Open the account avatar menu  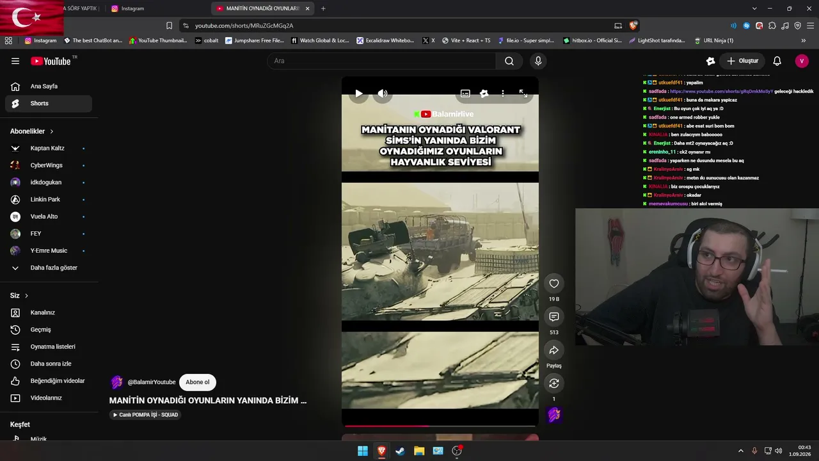[802, 61]
